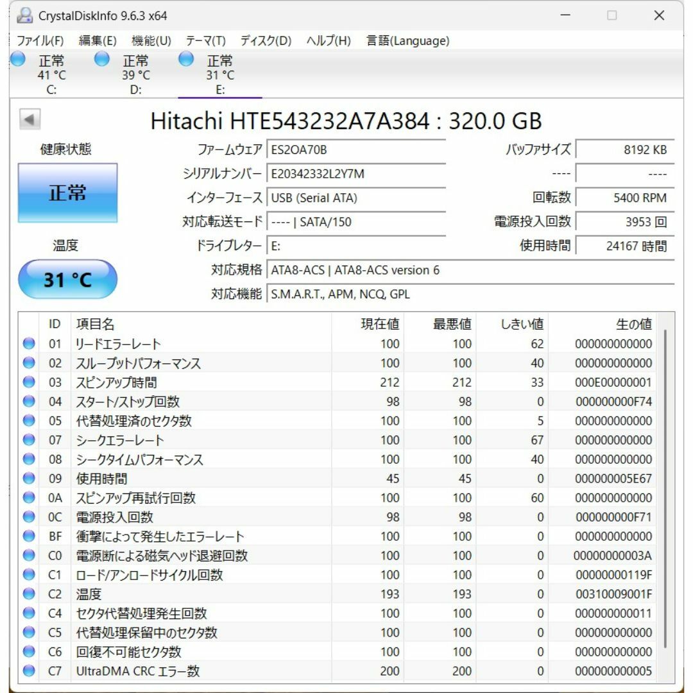693x693 pixels.
Task: Click status orb of attribute C2 温度
Action: point(29,594)
